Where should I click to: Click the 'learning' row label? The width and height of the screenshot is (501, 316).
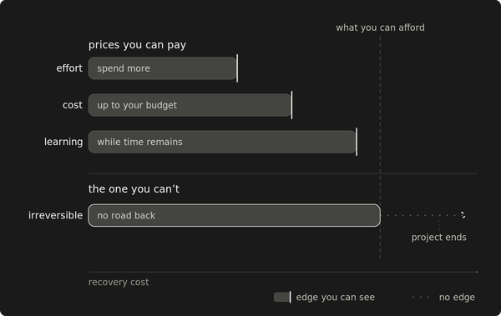pyautogui.click(x=63, y=142)
